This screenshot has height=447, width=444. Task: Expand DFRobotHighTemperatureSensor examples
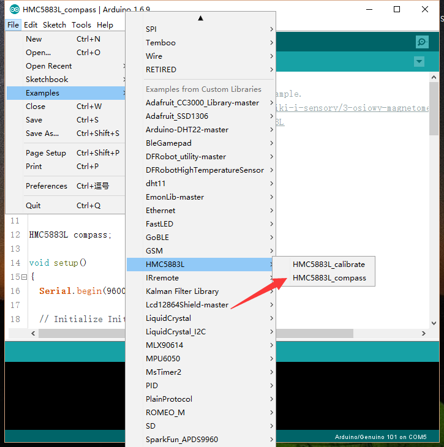pos(201,170)
